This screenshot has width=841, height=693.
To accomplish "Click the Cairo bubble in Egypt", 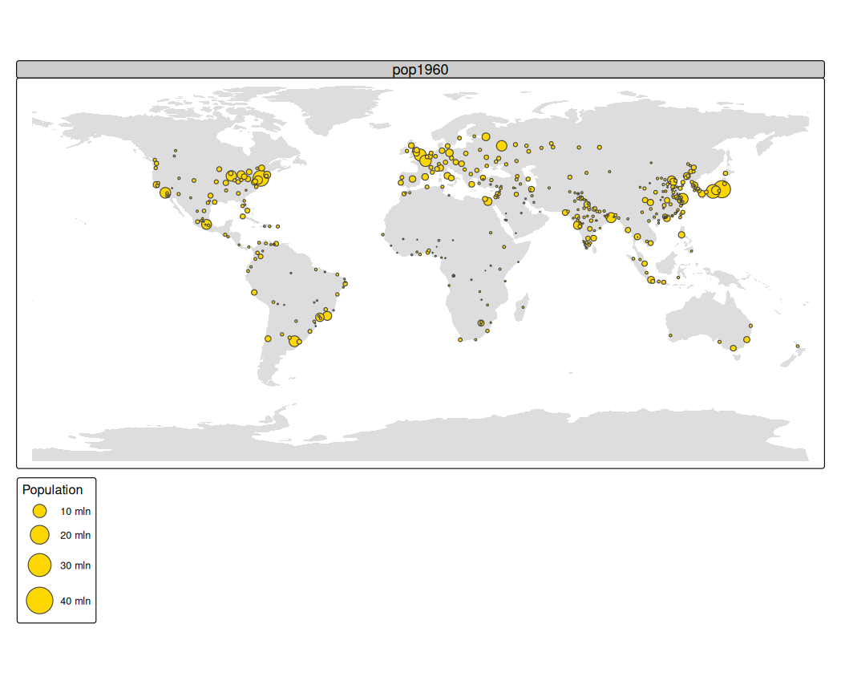I will click(487, 201).
